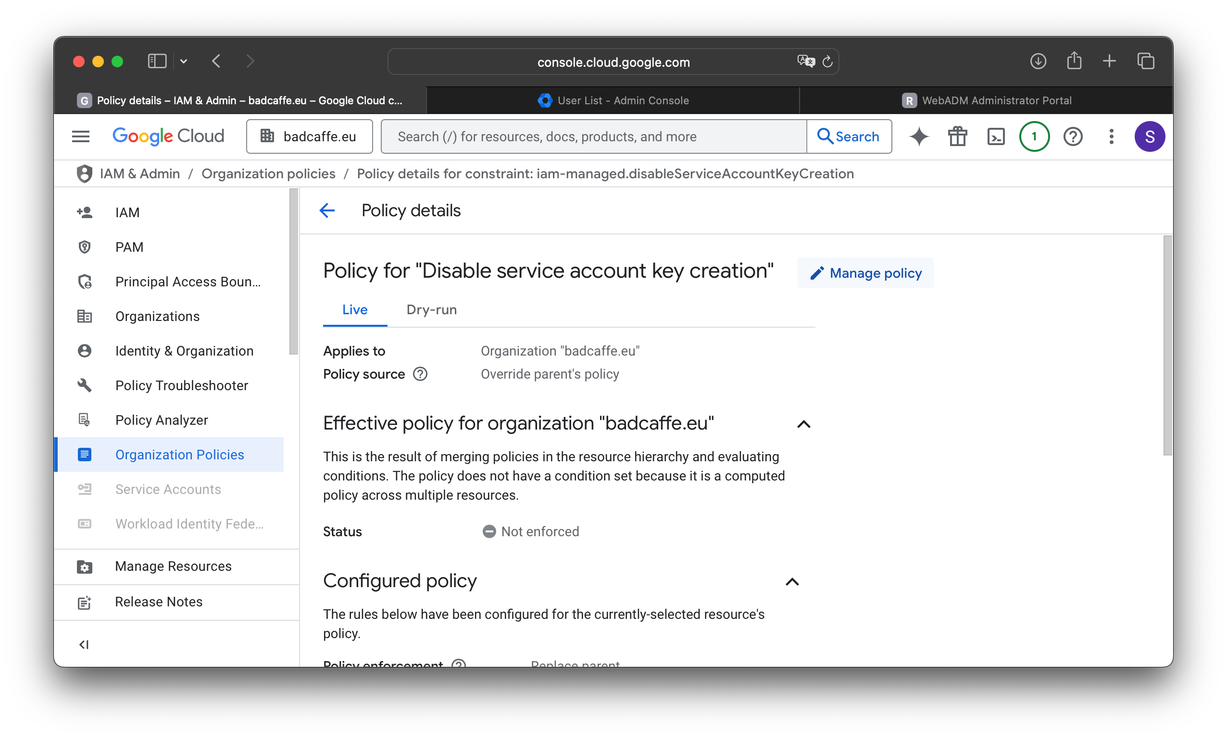Go to Organization policies breadcrumb link
The image size is (1227, 738).
(268, 173)
